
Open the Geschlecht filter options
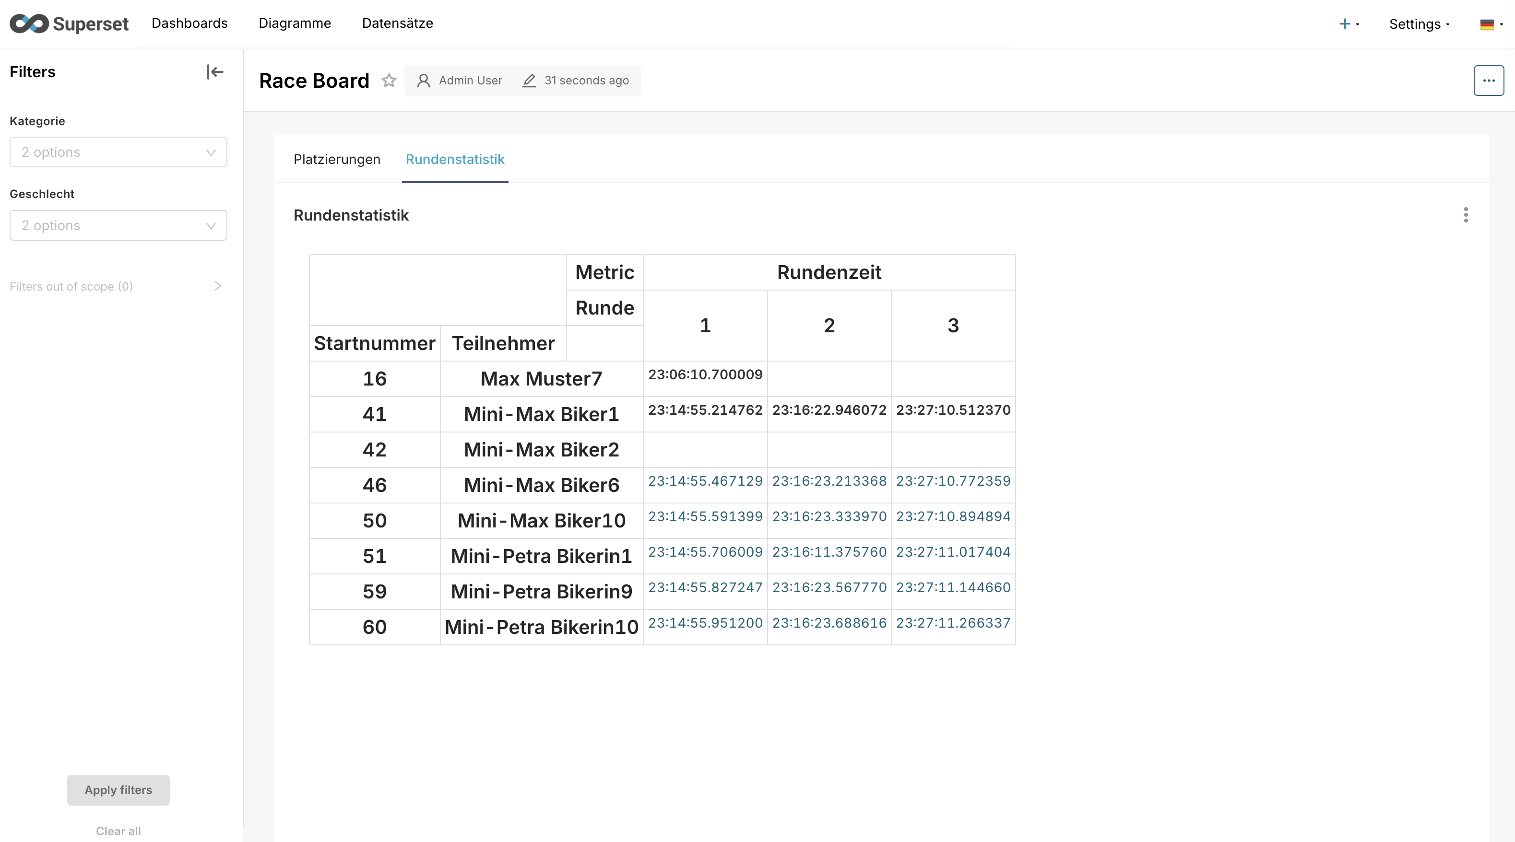pyautogui.click(x=118, y=225)
